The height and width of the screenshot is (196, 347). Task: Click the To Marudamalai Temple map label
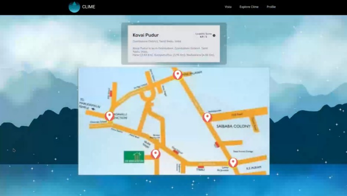90,105
